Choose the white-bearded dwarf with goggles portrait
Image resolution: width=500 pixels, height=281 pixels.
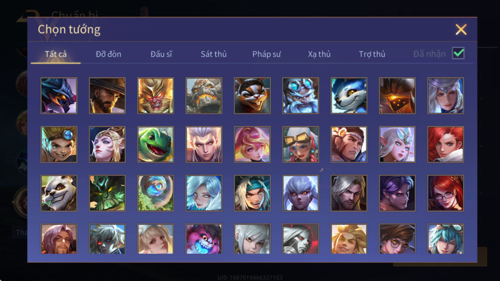click(301, 95)
